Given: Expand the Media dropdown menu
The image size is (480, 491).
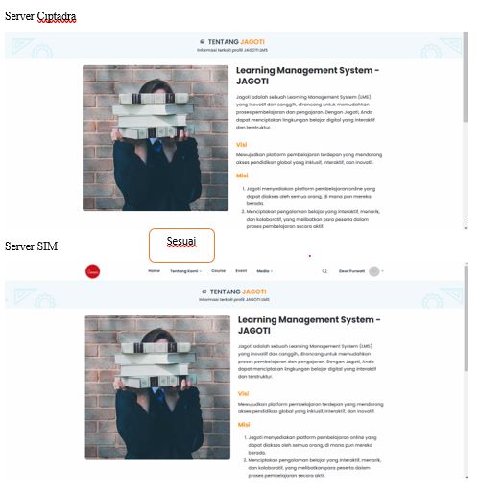Looking at the screenshot, I should pos(264,271).
